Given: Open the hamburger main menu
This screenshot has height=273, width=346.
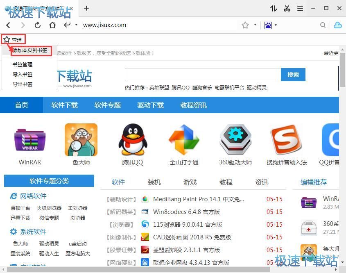Looking at the screenshot, I should pos(300,8).
